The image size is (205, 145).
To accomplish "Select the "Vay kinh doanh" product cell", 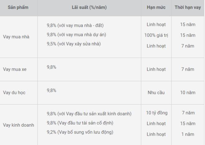I will pyautogui.click(x=18, y=125).
